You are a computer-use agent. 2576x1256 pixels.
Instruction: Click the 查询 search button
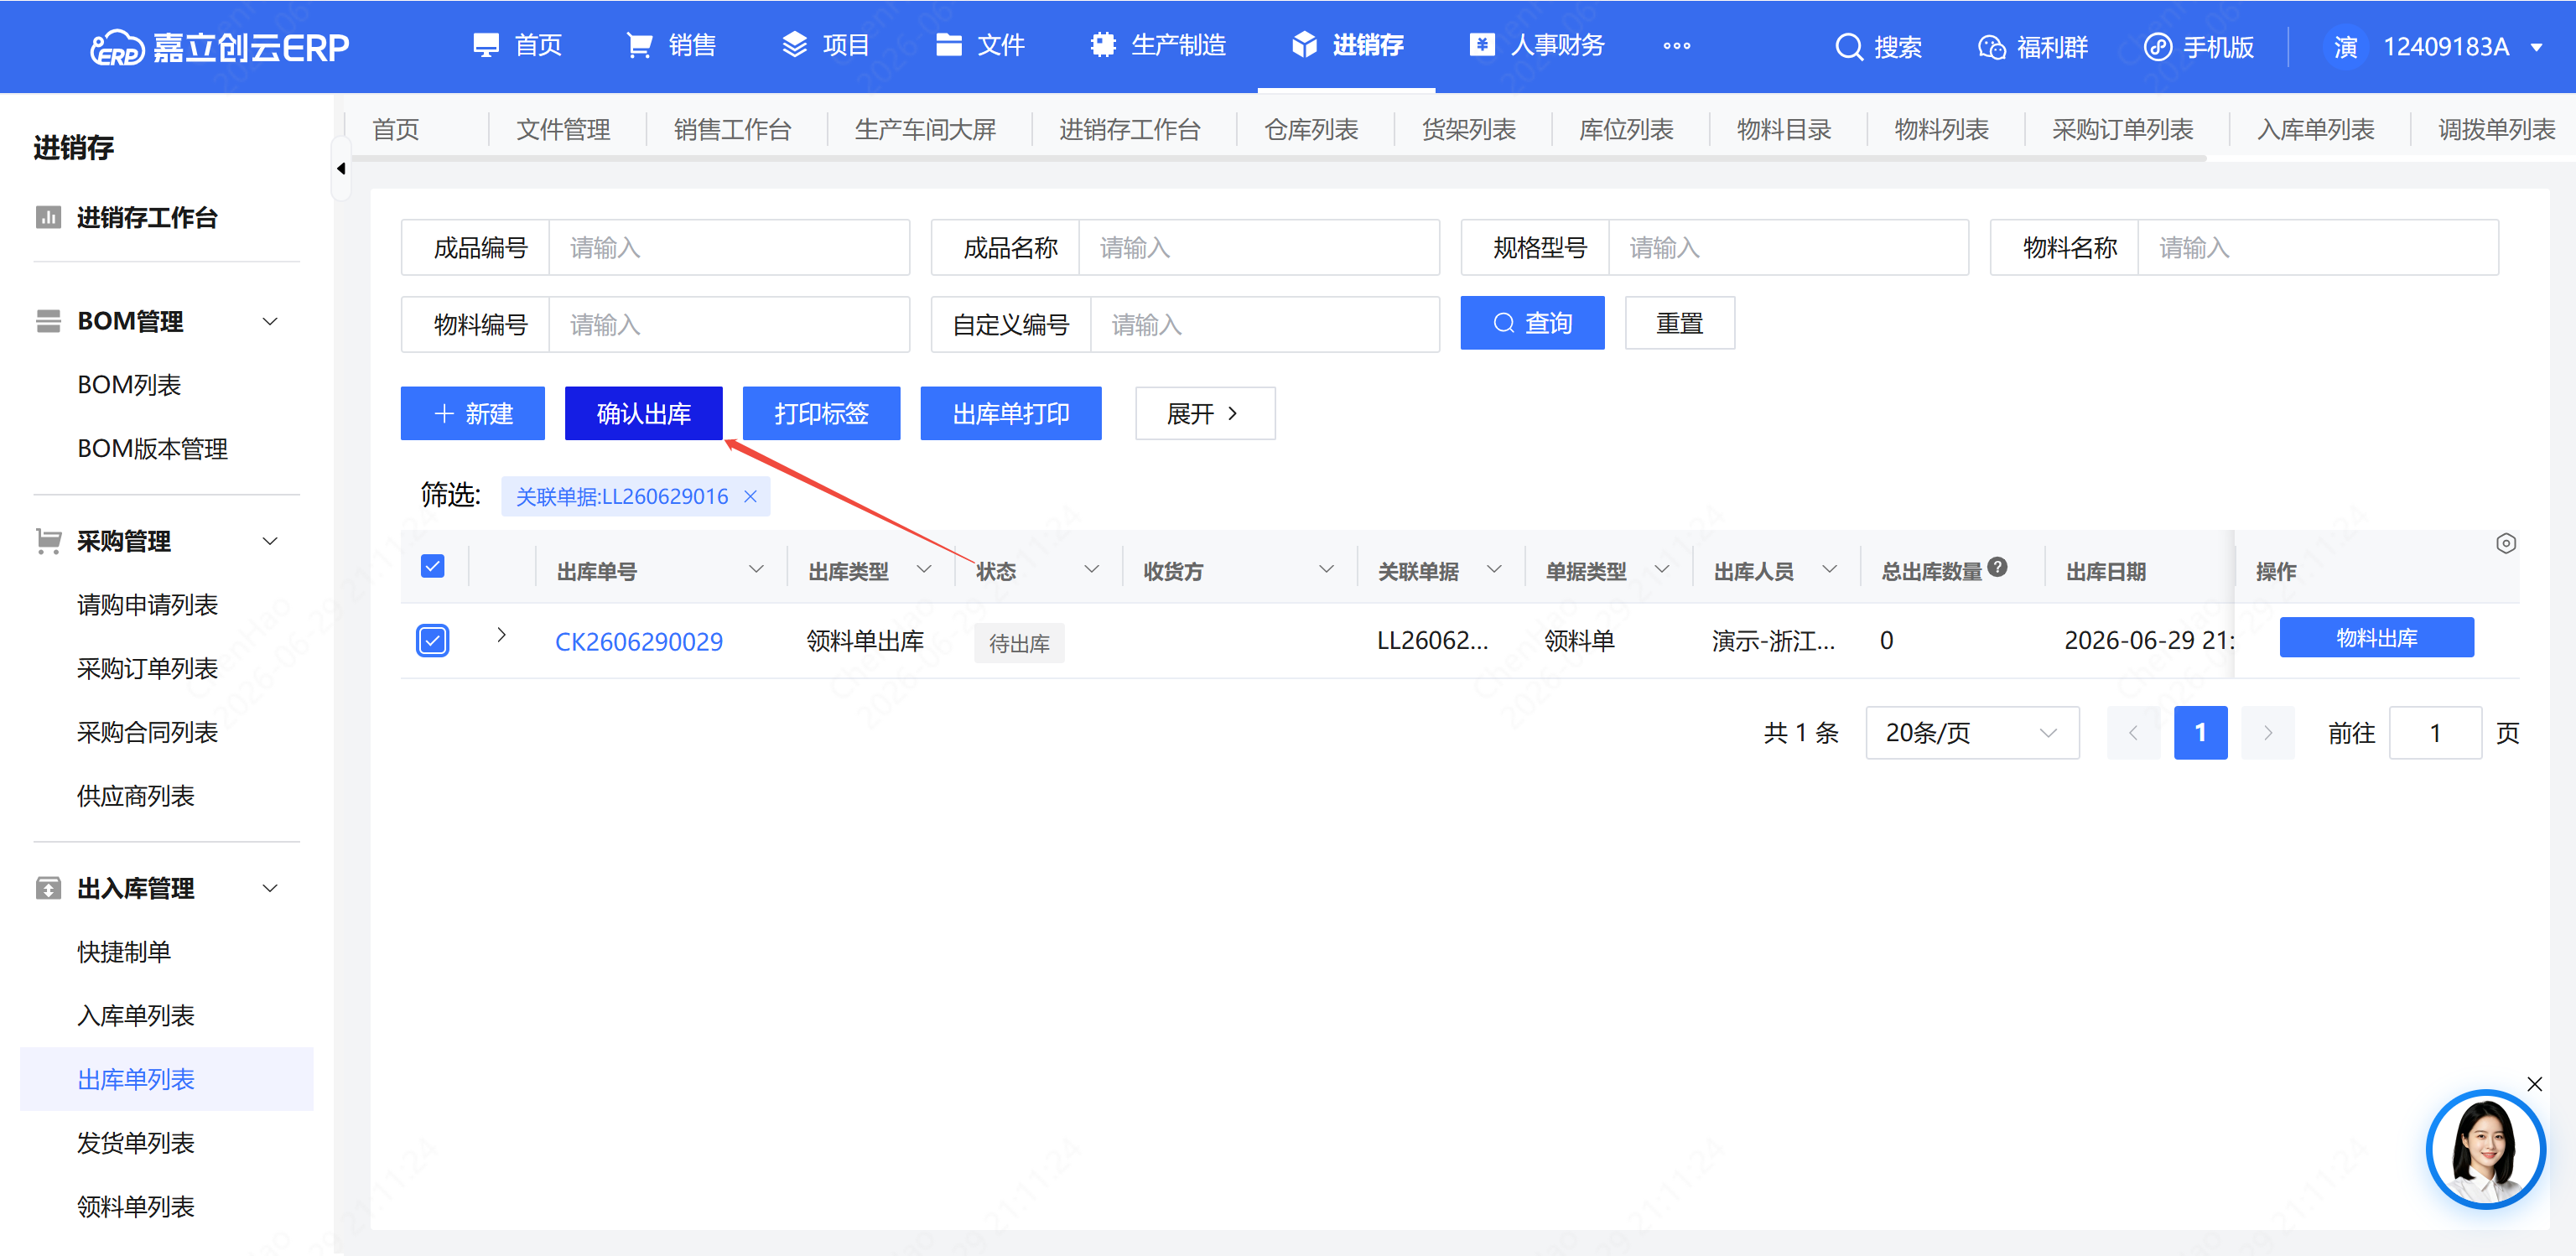click(x=1532, y=323)
